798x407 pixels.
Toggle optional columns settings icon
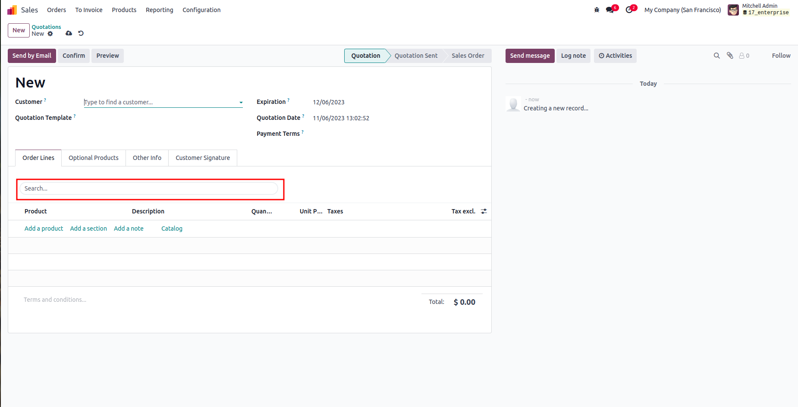click(x=484, y=211)
